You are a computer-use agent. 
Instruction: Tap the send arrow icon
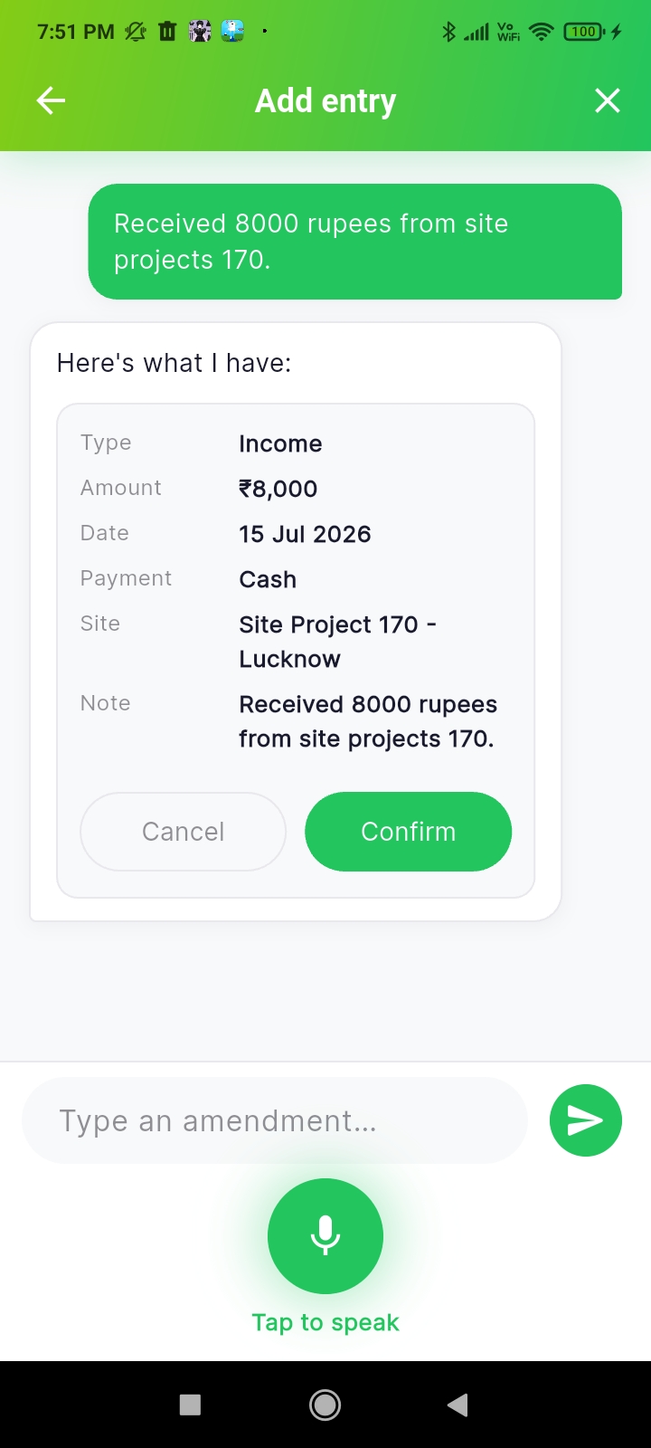[x=586, y=1120]
